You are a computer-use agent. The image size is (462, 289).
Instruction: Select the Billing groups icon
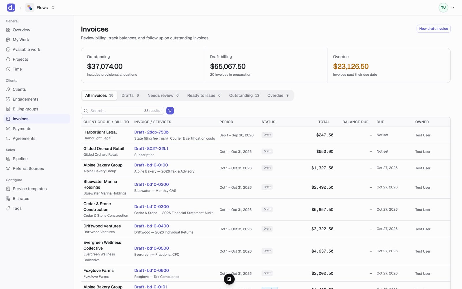pos(8,109)
